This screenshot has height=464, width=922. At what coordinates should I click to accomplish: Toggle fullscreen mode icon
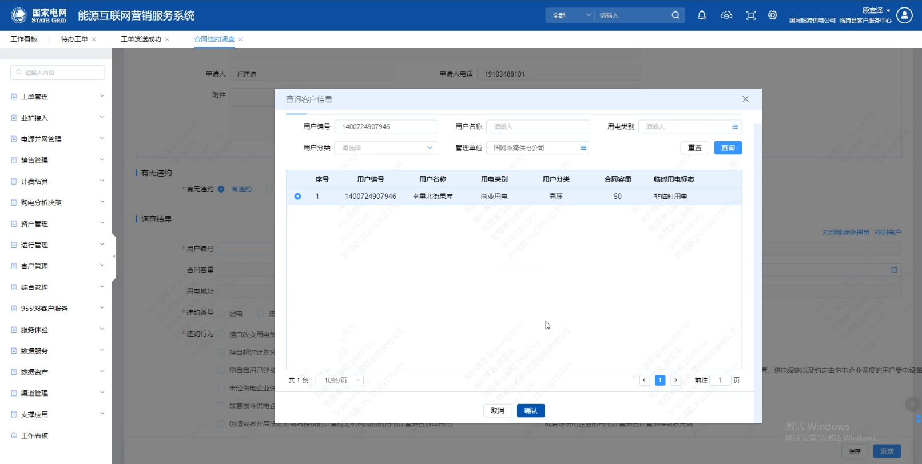point(750,15)
